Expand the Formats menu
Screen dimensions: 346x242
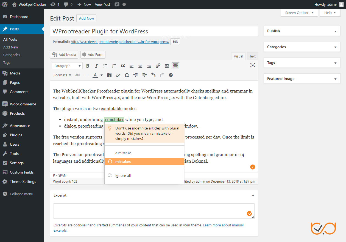pos(62,75)
